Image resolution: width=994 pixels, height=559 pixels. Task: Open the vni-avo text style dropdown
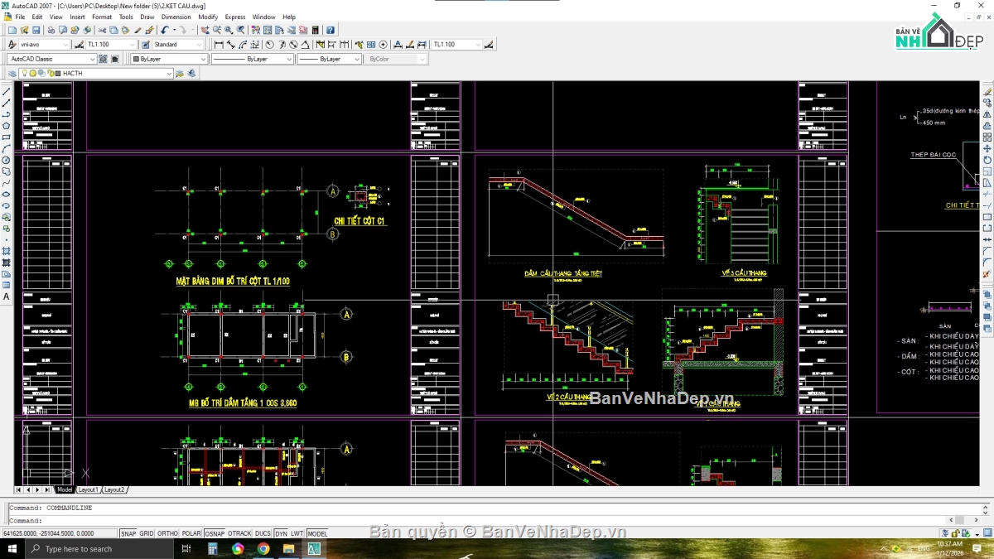click(44, 45)
